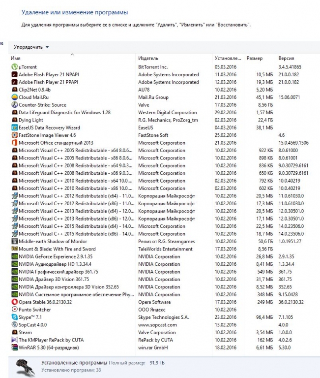Click the Skype 7.1 icon
The image size is (320, 378).
(x=14, y=317)
